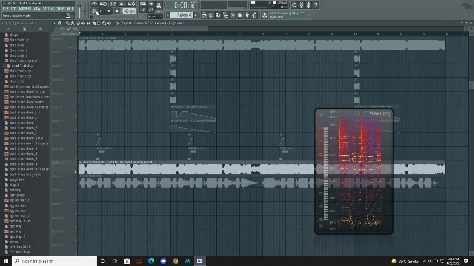The height and width of the screenshot is (266, 474).
Task: Click the undo history circular arrow icon
Action: pos(294,5)
